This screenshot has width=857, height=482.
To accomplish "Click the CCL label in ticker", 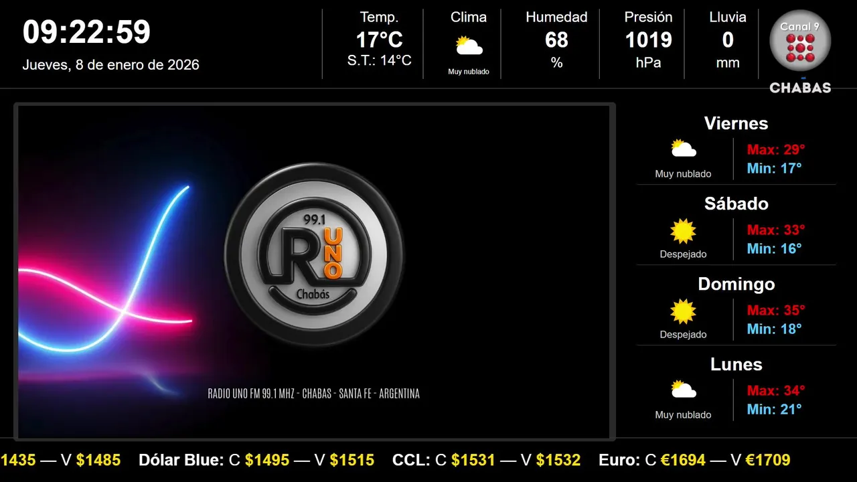I will point(411,460).
